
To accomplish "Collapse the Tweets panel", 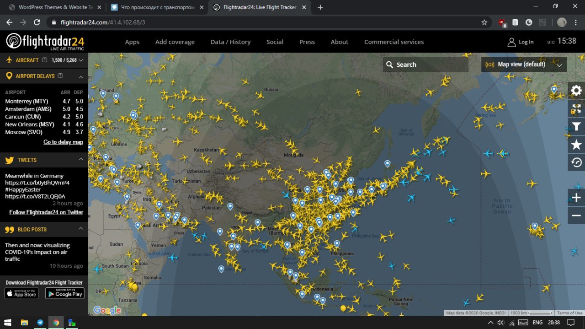I will [81, 159].
